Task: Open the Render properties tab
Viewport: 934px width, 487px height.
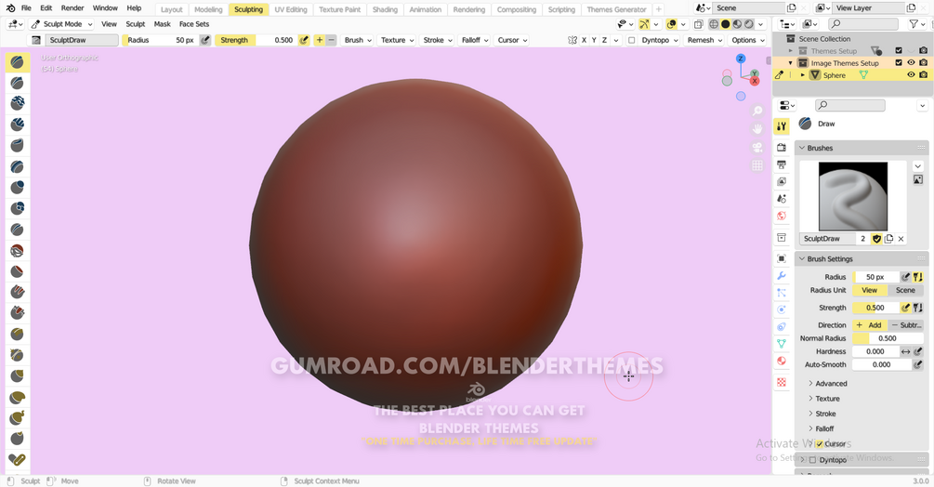Action: click(782, 148)
